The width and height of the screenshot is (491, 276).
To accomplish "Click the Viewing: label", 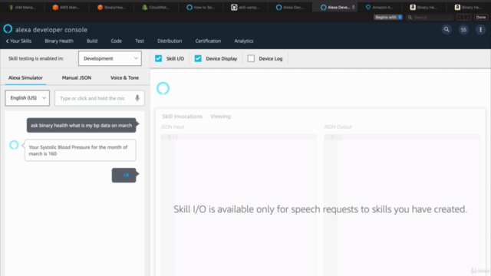I will [x=221, y=117].
